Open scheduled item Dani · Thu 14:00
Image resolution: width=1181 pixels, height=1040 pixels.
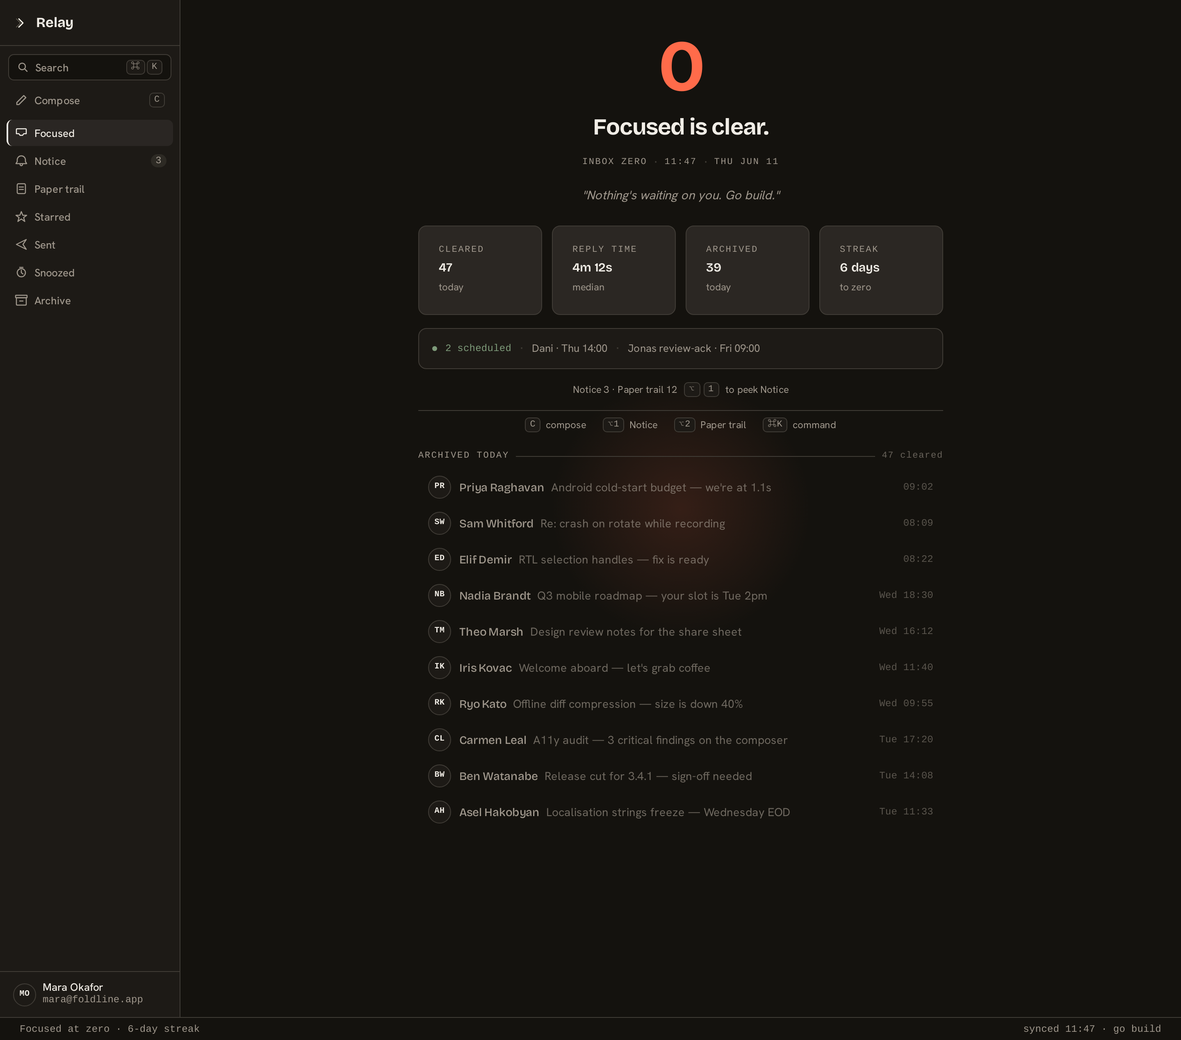tap(569, 349)
